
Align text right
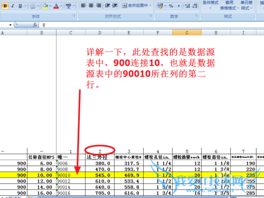click(99, 6)
